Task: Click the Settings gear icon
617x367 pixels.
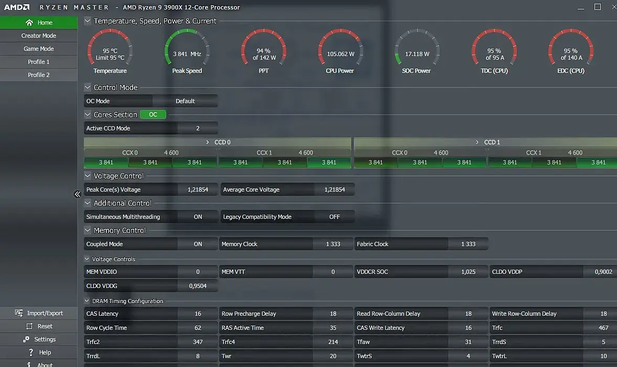Action: [x=26, y=339]
